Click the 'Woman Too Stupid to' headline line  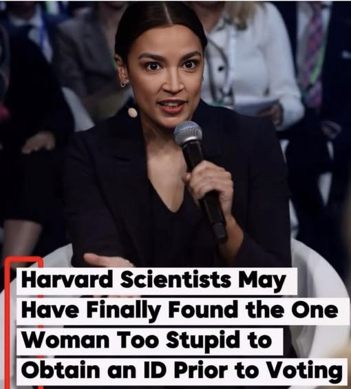click(x=149, y=341)
